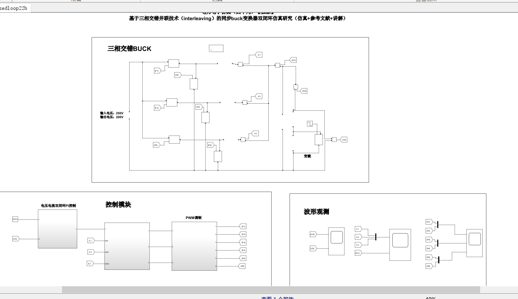The width and height of the screenshot is (518, 299).
Task: Select the model title annotation mentioning interleaving
Action: pyautogui.click(x=237, y=18)
